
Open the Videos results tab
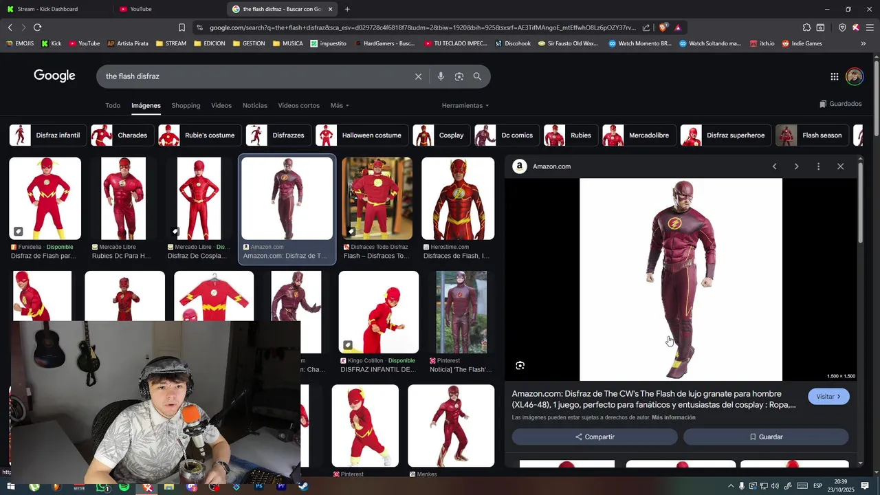tap(221, 105)
